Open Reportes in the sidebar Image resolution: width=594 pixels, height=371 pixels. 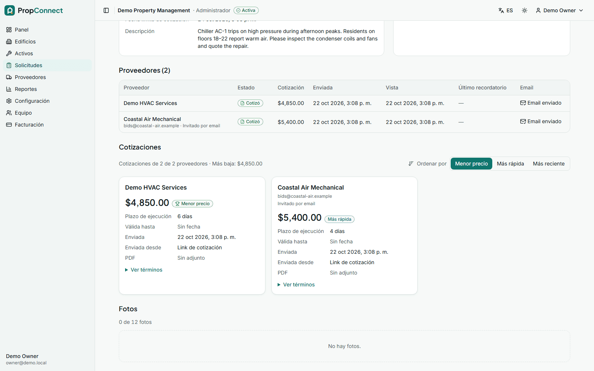tap(48, 89)
